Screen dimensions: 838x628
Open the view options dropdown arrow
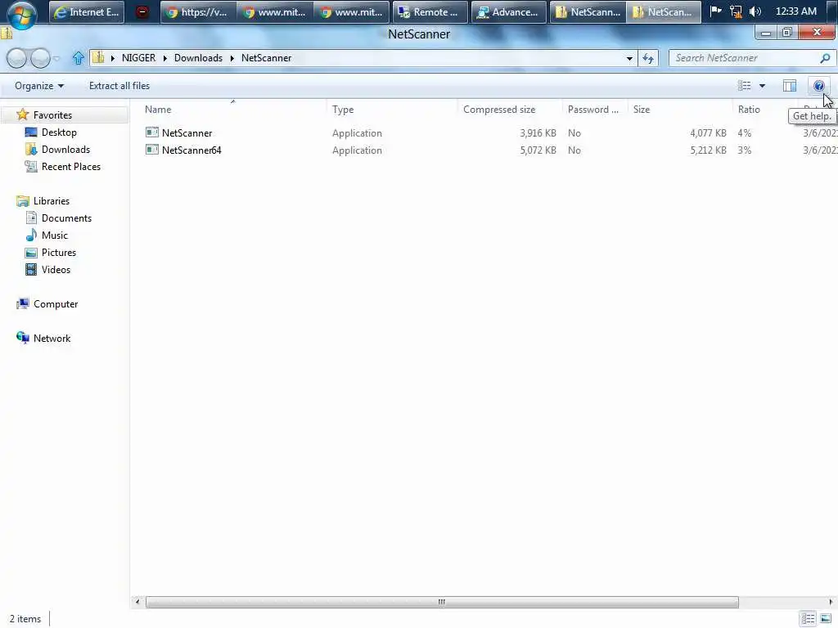coord(762,86)
